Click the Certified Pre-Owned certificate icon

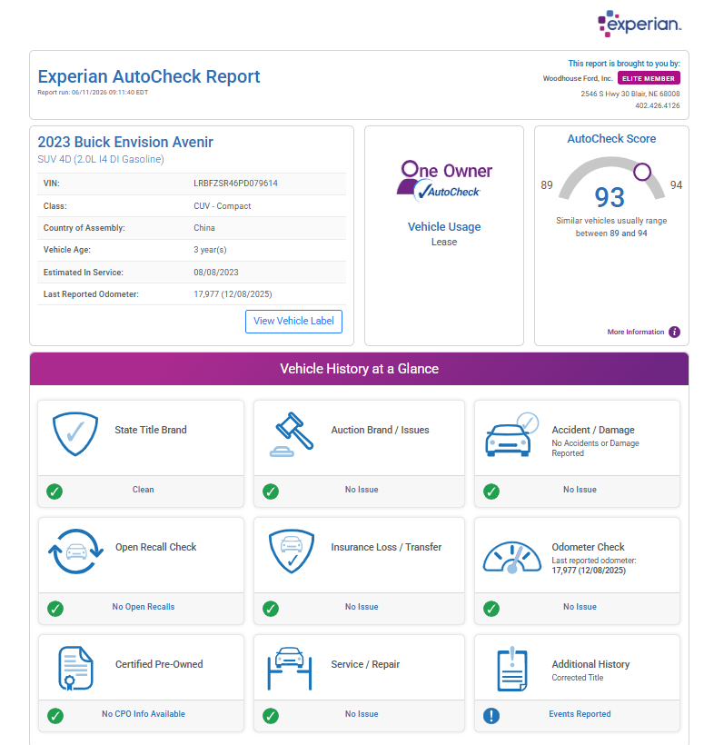coord(75,668)
